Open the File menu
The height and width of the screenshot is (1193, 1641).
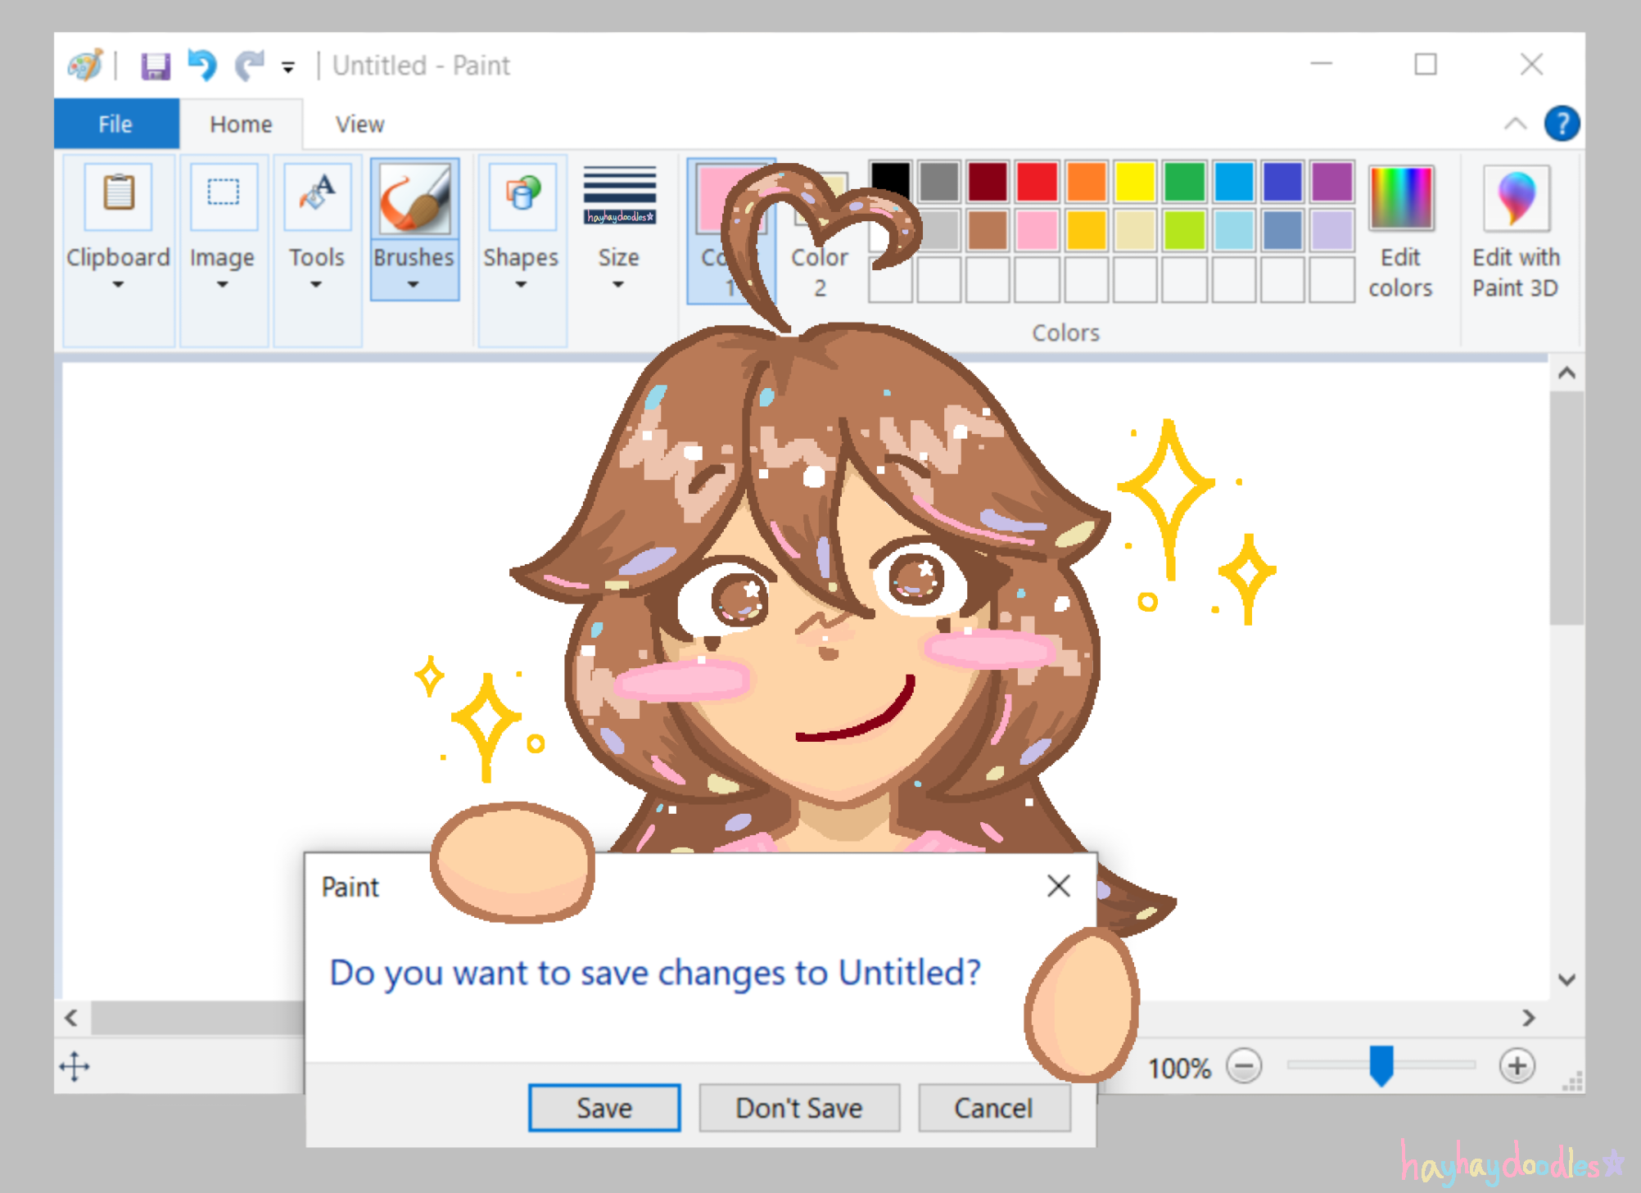pos(115,124)
